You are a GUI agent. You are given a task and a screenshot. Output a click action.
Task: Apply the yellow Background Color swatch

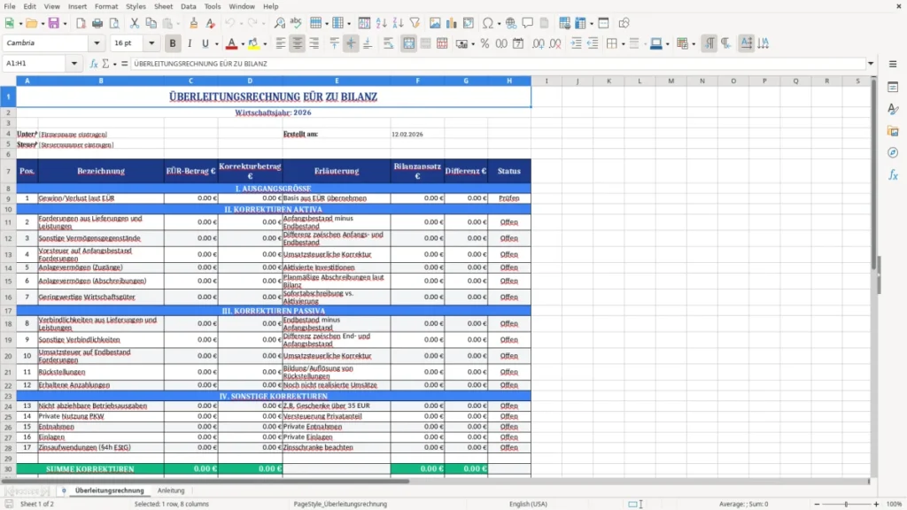[x=253, y=43]
